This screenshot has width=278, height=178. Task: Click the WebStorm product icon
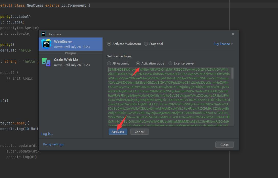pos(46,44)
